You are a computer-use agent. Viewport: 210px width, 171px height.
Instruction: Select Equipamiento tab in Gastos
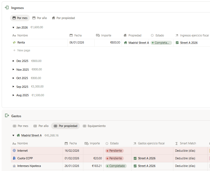[94, 126]
